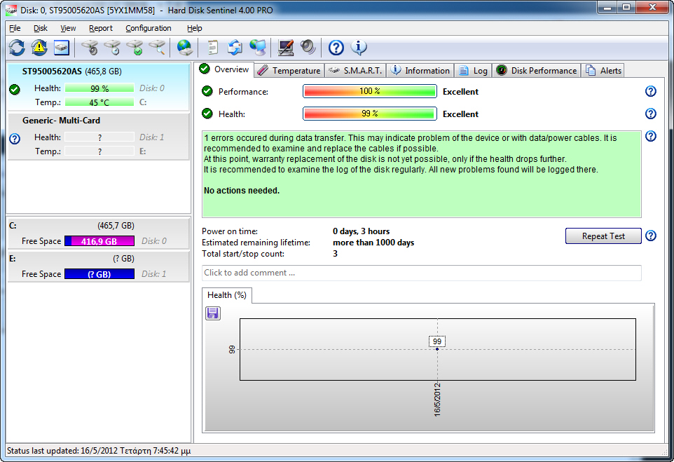Click the green check icon next to Health label
674x462 pixels.
(x=207, y=114)
